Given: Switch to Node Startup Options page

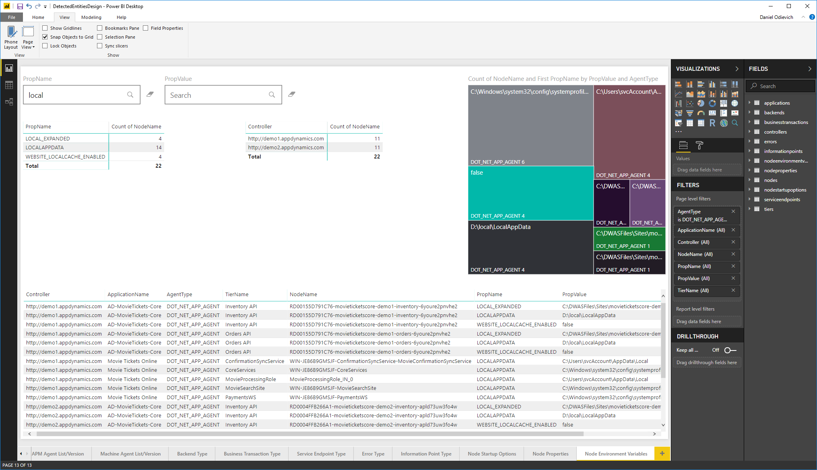Looking at the screenshot, I should pos(492,454).
